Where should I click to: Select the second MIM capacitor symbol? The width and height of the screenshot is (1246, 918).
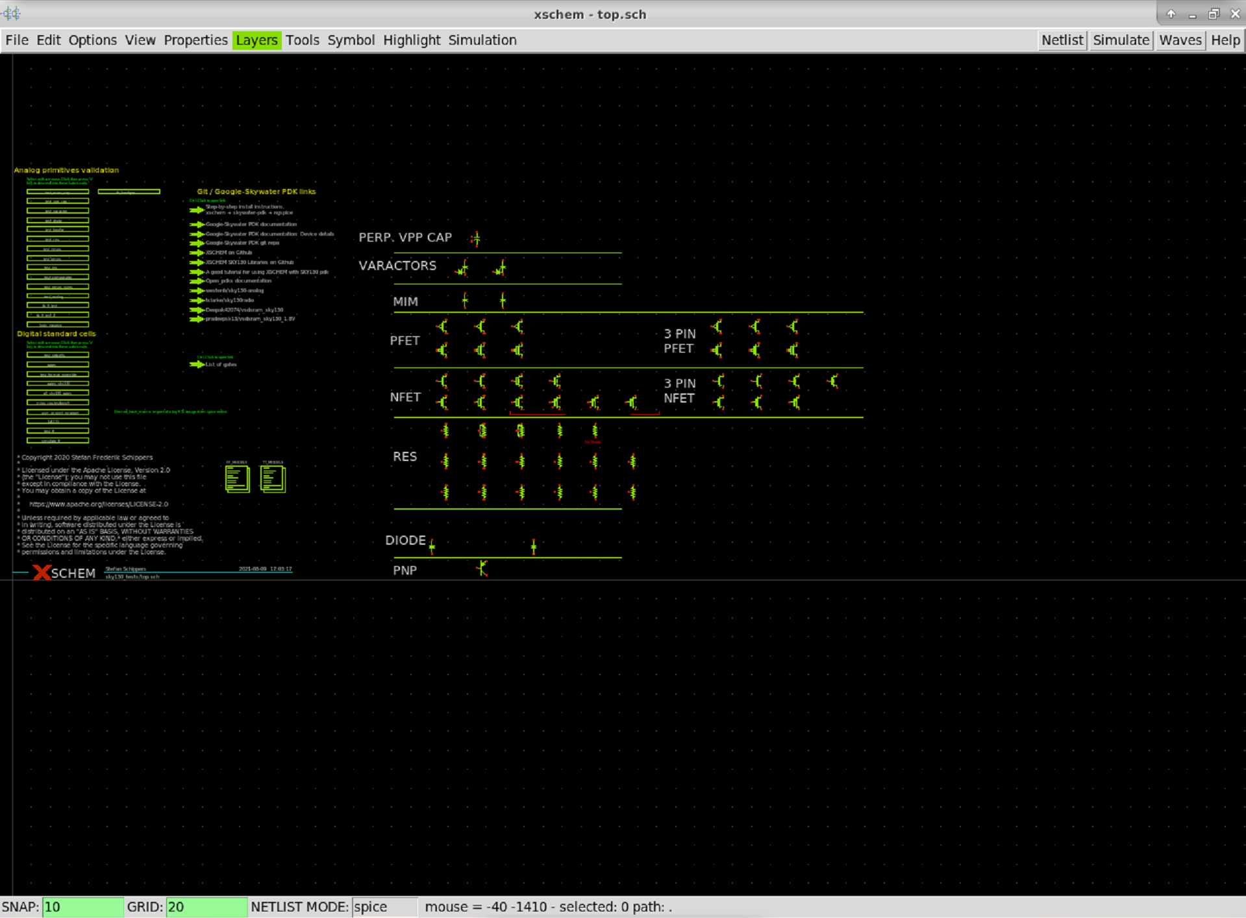(503, 300)
